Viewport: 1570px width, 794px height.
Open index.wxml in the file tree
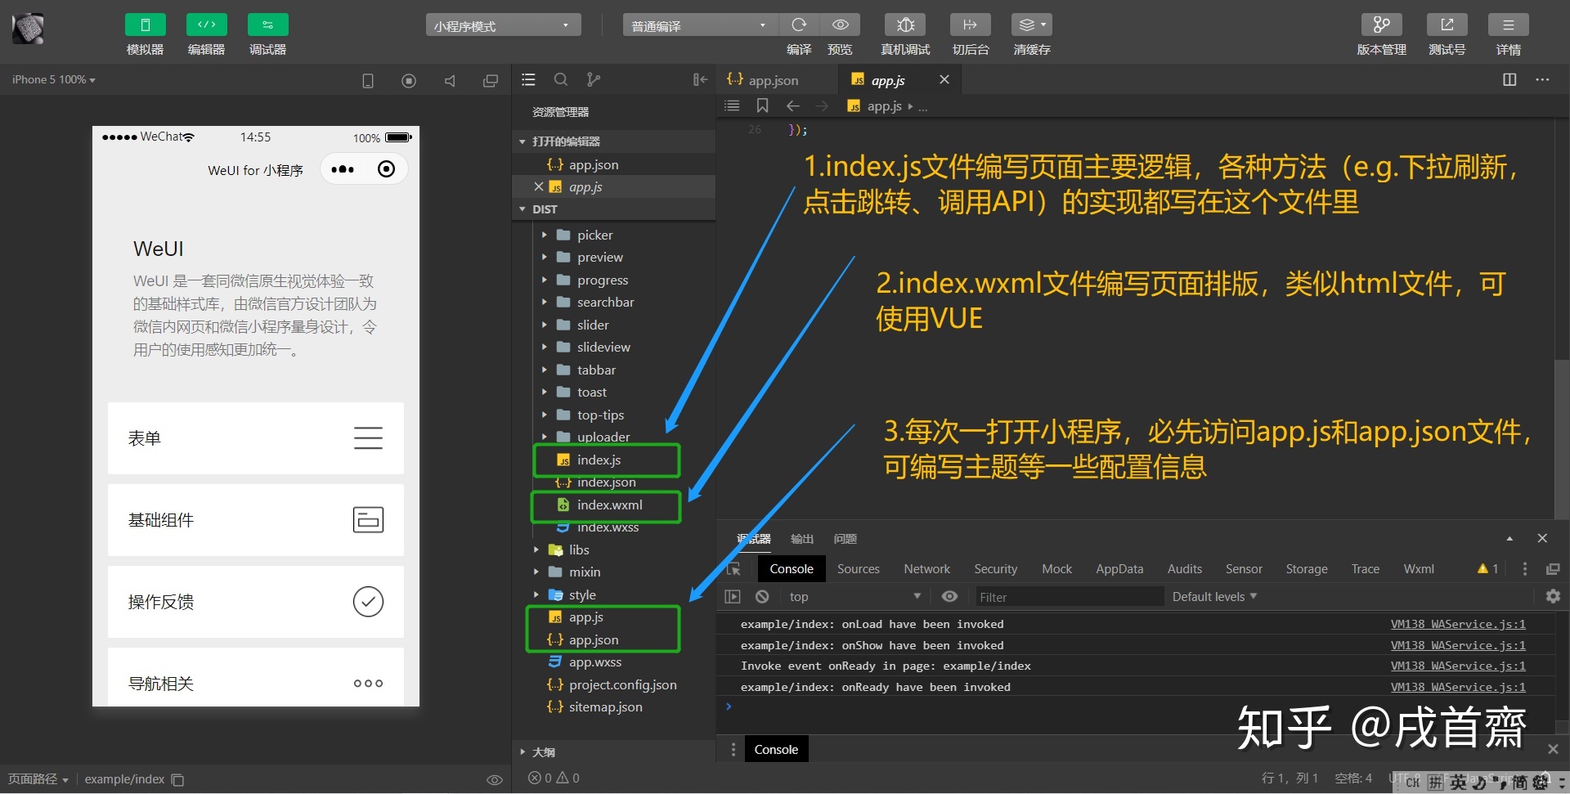pyautogui.click(x=609, y=505)
